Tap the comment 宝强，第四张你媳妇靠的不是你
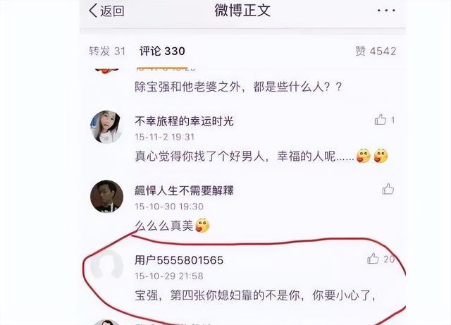 click(x=255, y=295)
